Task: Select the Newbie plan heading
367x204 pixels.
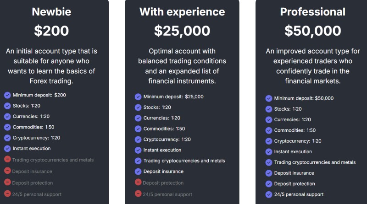Action: point(51,12)
